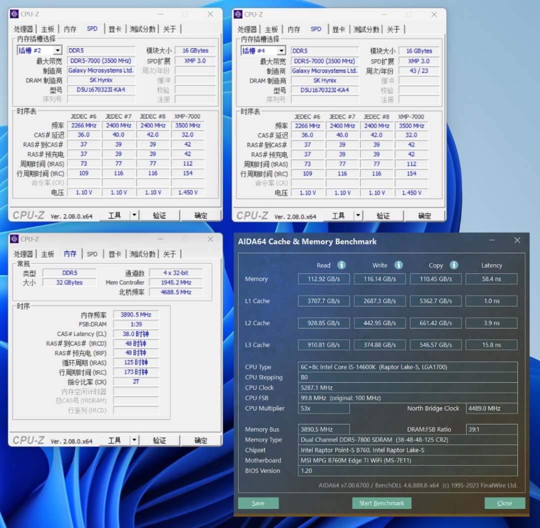Switch to 主板 tab in slot #2 window
540x528 pixels.
tap(47, 29)
